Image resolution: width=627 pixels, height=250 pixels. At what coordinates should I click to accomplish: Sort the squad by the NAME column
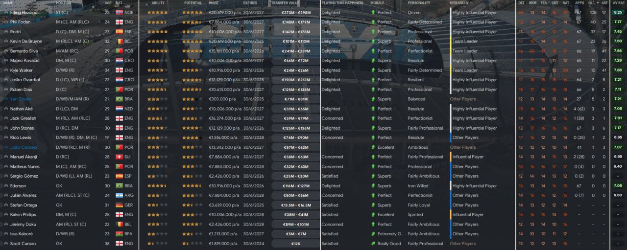click(x=8, y=3)
